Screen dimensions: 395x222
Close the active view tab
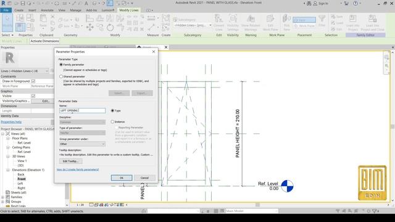pos(166,47)
